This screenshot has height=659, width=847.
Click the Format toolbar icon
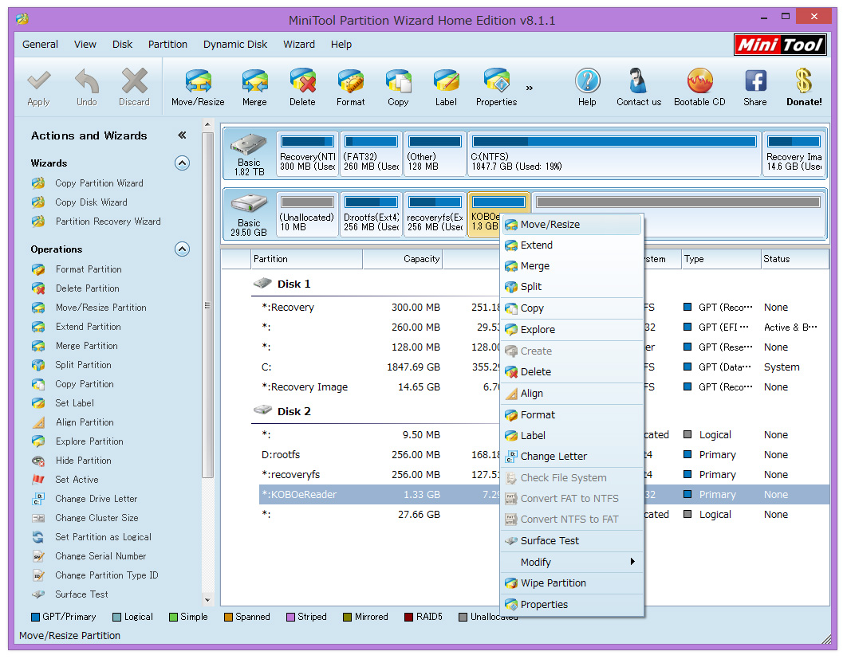point(351,88)
